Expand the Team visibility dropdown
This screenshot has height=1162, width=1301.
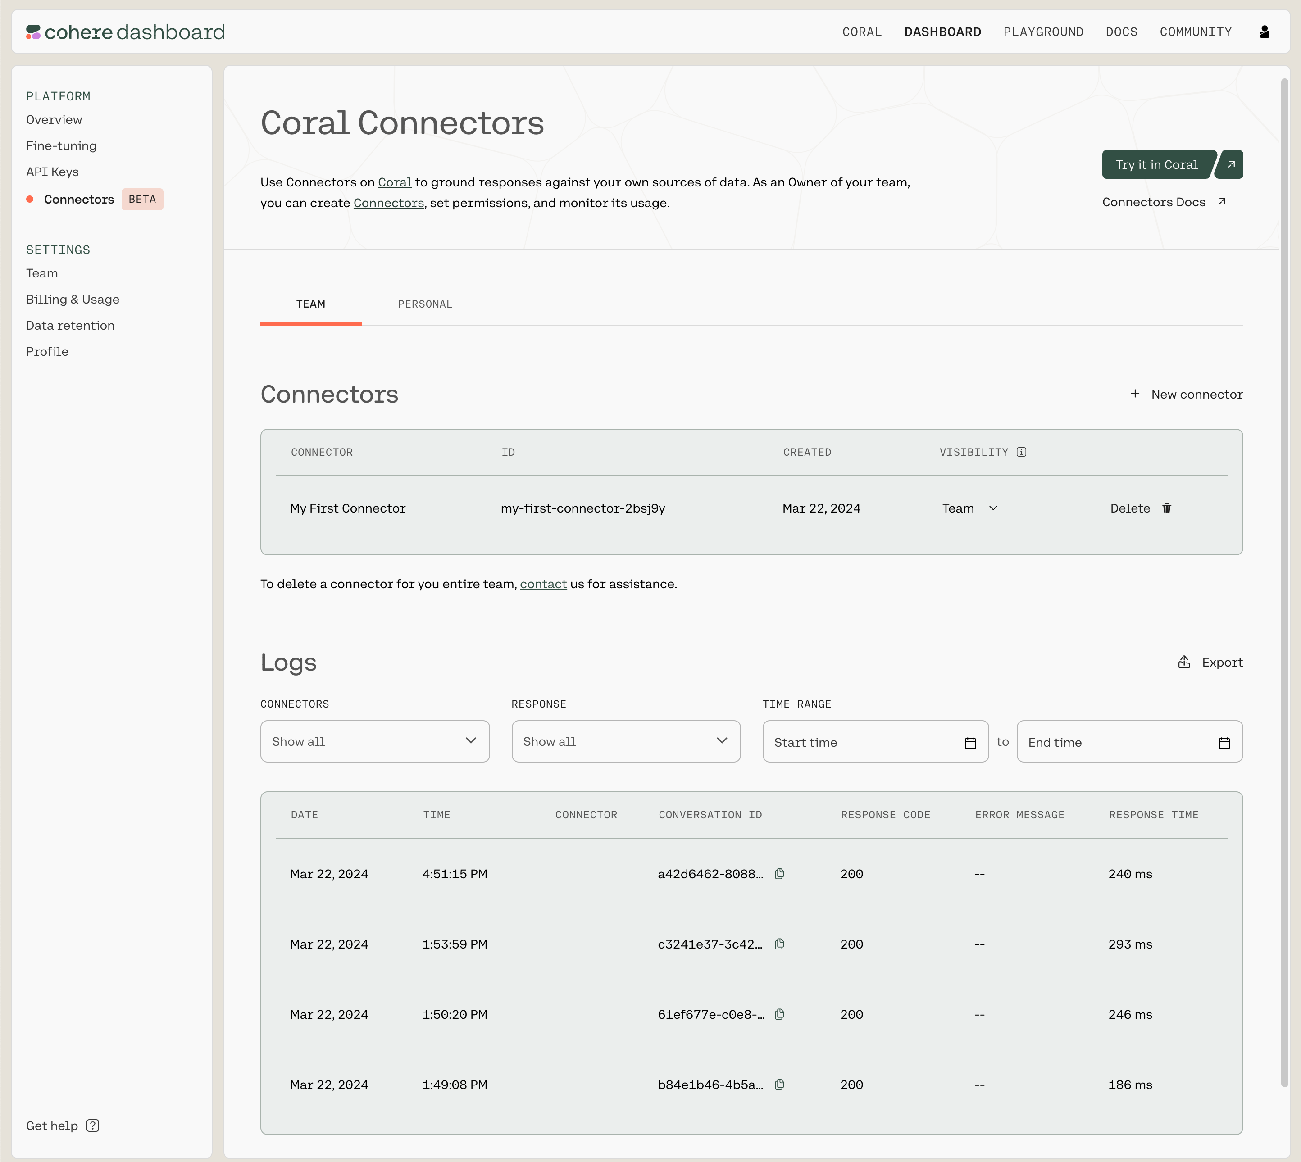click(x=969, y=508)
